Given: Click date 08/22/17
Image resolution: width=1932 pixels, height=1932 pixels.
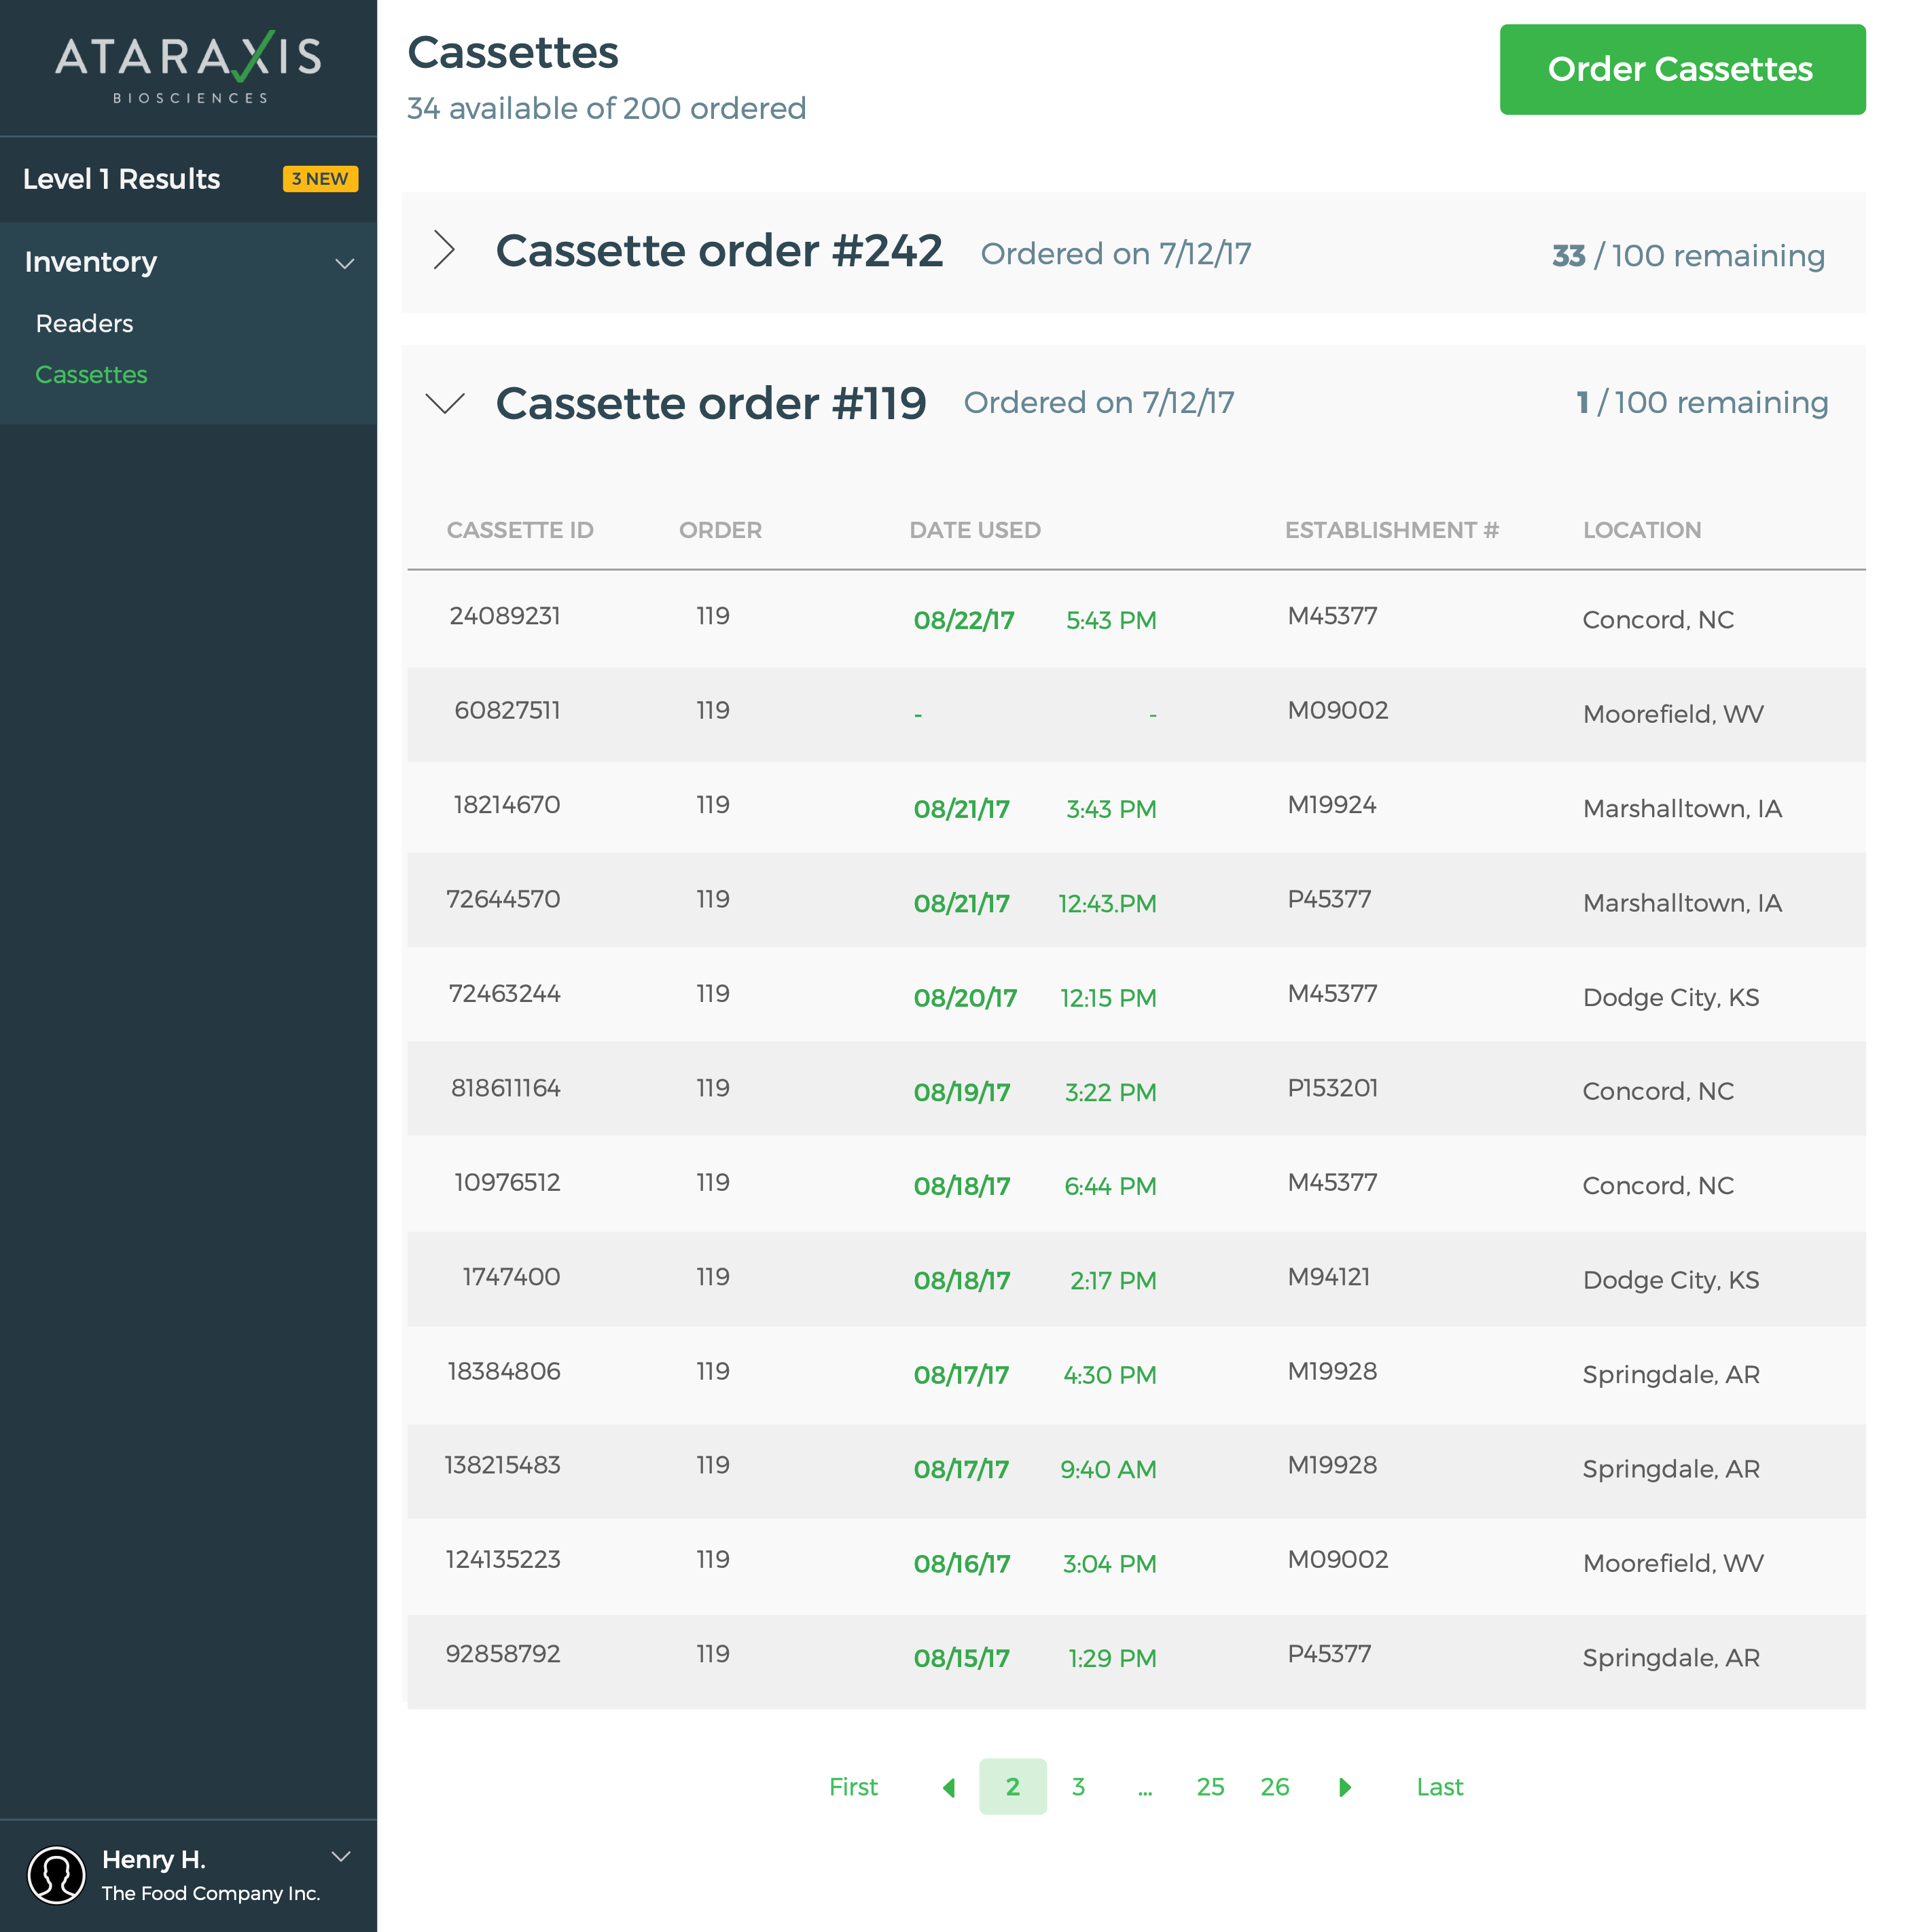Looking at the screenshot, I should pyautogui.click(x=964, y=620).
